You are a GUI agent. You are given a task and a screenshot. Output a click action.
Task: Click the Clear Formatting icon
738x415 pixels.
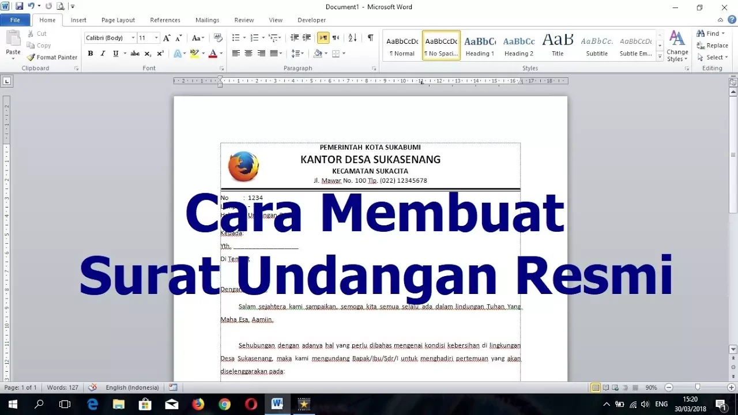(218, 38)
